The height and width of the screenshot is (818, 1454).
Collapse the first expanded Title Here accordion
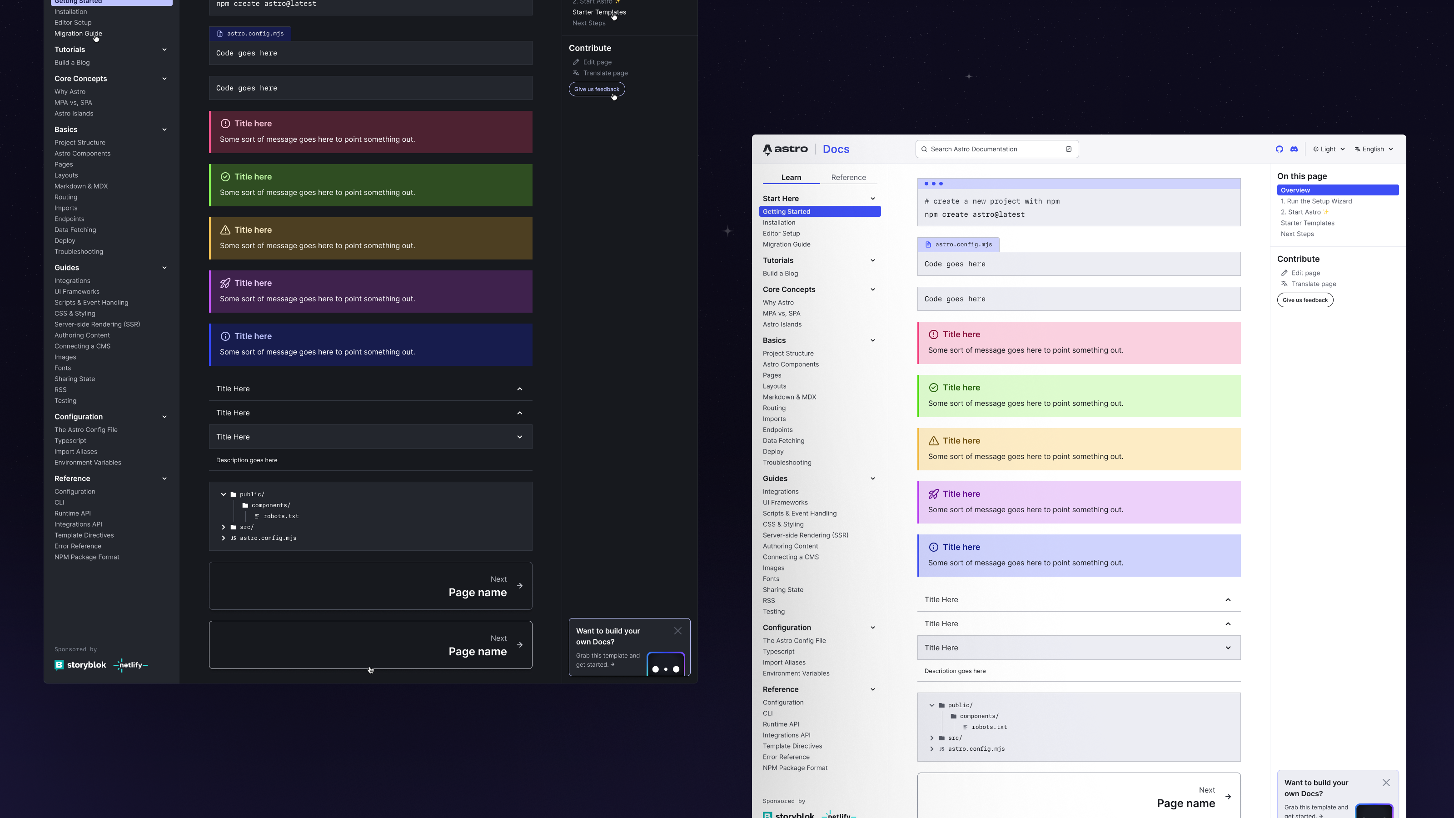coord(1228,599)
